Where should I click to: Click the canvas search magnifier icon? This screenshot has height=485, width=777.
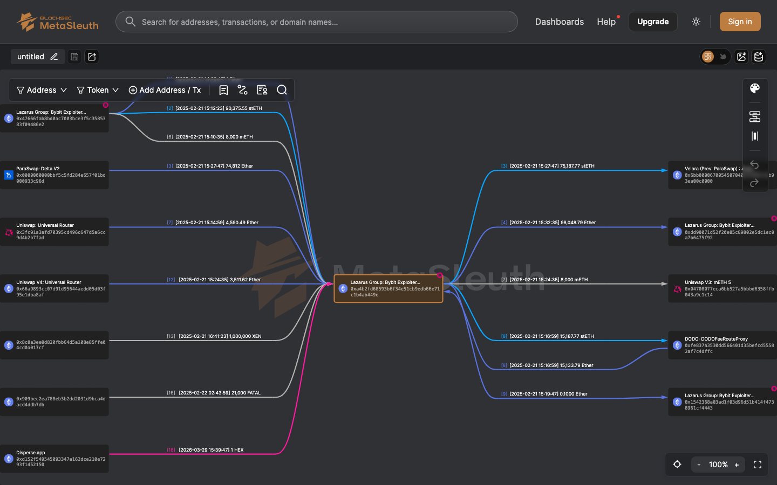(x=282, y=90)
